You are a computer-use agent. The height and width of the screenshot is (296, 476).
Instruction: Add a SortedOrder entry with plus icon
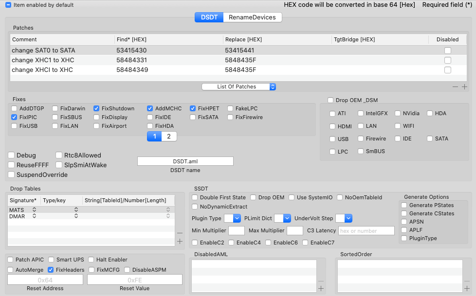tap(467, 289)
